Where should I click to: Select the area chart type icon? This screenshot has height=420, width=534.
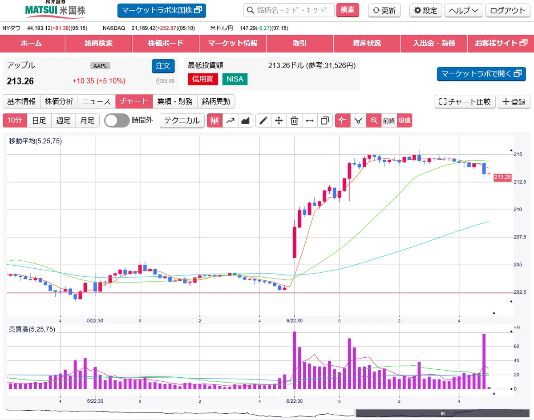(245, 121)
